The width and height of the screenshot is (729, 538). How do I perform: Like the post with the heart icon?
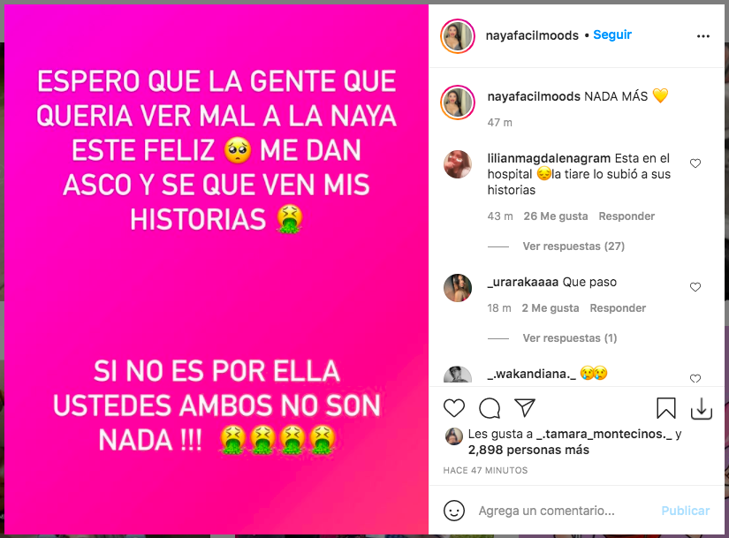pyautogui.click(x=454, y=408)
